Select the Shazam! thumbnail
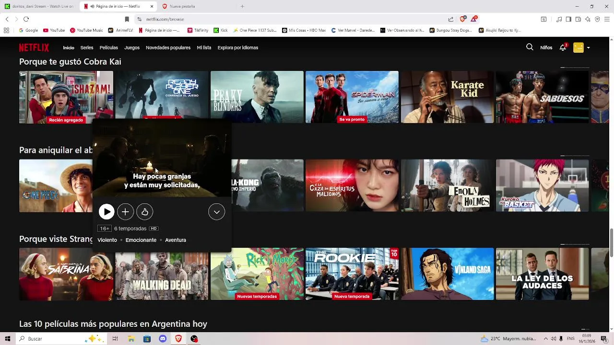 [66, 97]
